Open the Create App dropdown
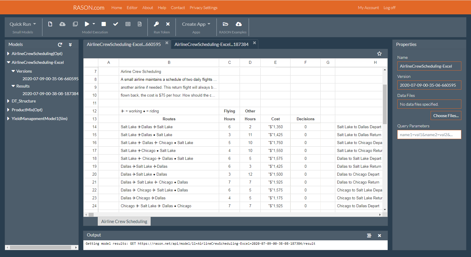This screenshot has height=257, width=471. tap(196, 24)
